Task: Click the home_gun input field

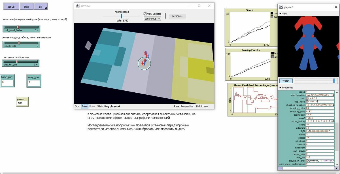Action: click(x=7, y=83)
